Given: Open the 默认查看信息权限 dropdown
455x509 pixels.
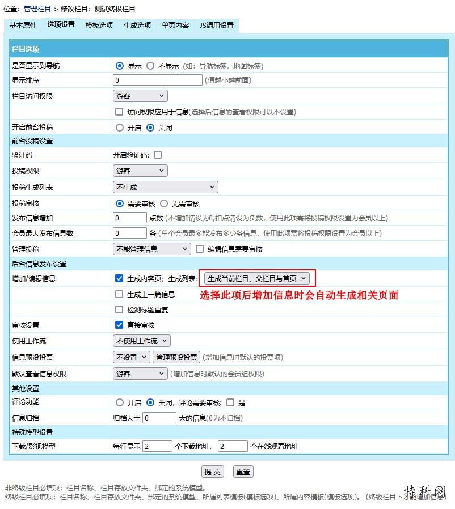Looking at the screenshot, I should 140,374.
